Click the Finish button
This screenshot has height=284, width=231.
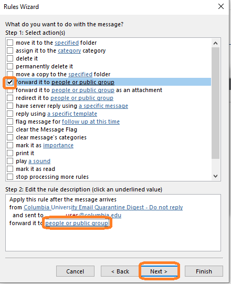click(204, 271)
